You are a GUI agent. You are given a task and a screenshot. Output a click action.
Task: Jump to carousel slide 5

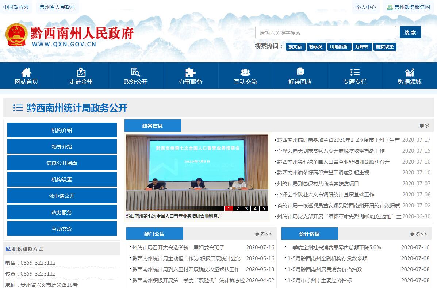coord(264,208)
